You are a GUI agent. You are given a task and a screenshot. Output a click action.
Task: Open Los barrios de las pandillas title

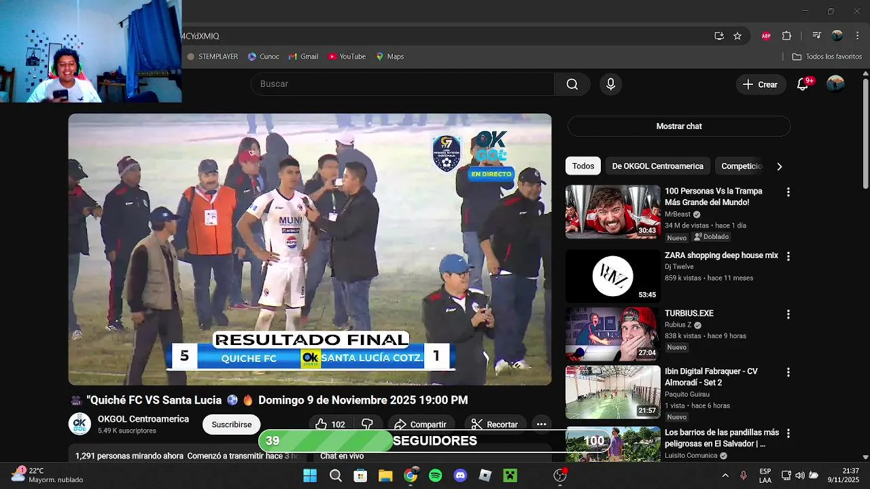click(x=722, y=438)
